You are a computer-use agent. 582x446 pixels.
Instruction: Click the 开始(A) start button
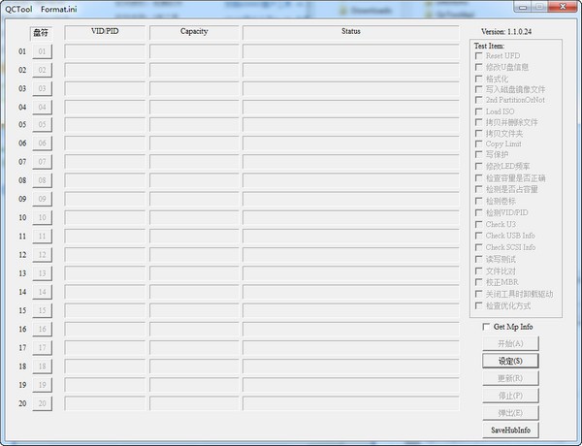pos(510,343)
